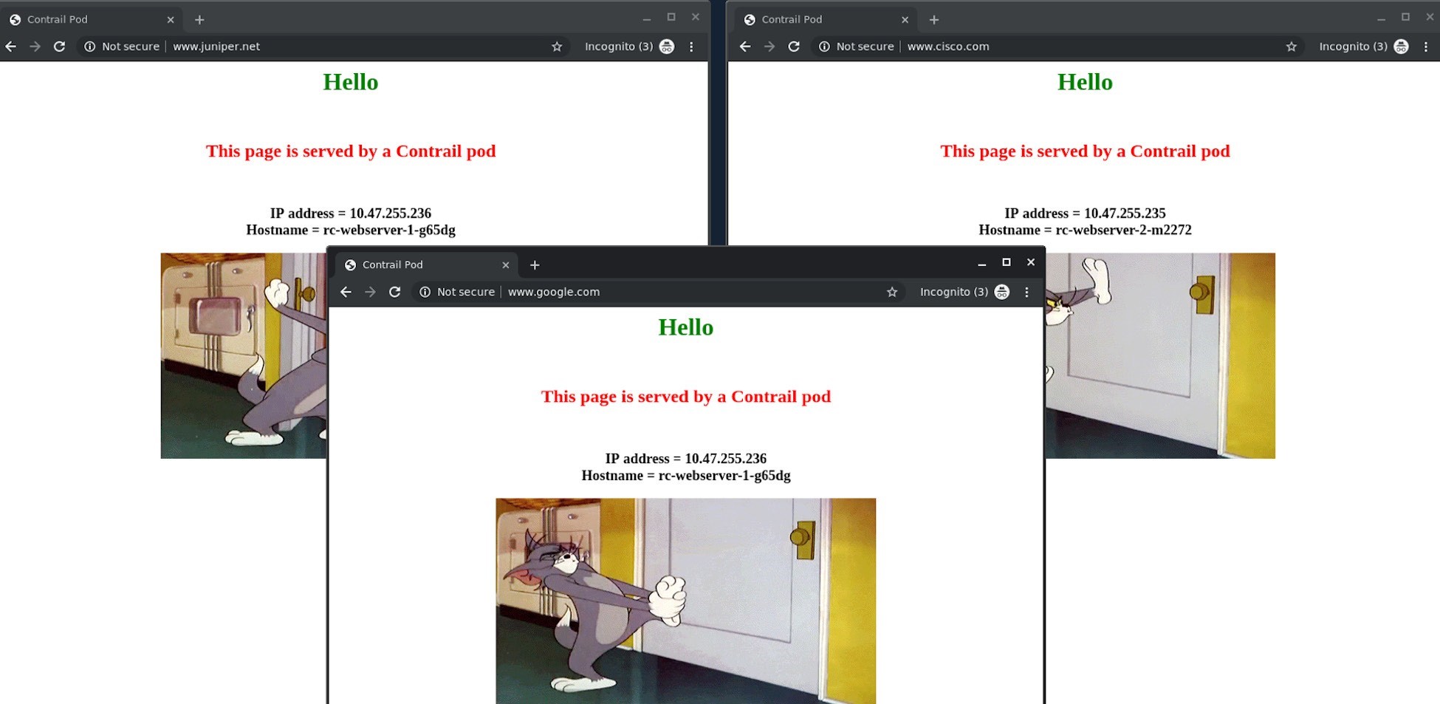Minimize the google.com window
This screenshot has width=1440, height=704.
point(982,263)
